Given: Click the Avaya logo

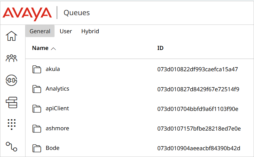Looking at the screenshot, I should [x=27, y=14].
